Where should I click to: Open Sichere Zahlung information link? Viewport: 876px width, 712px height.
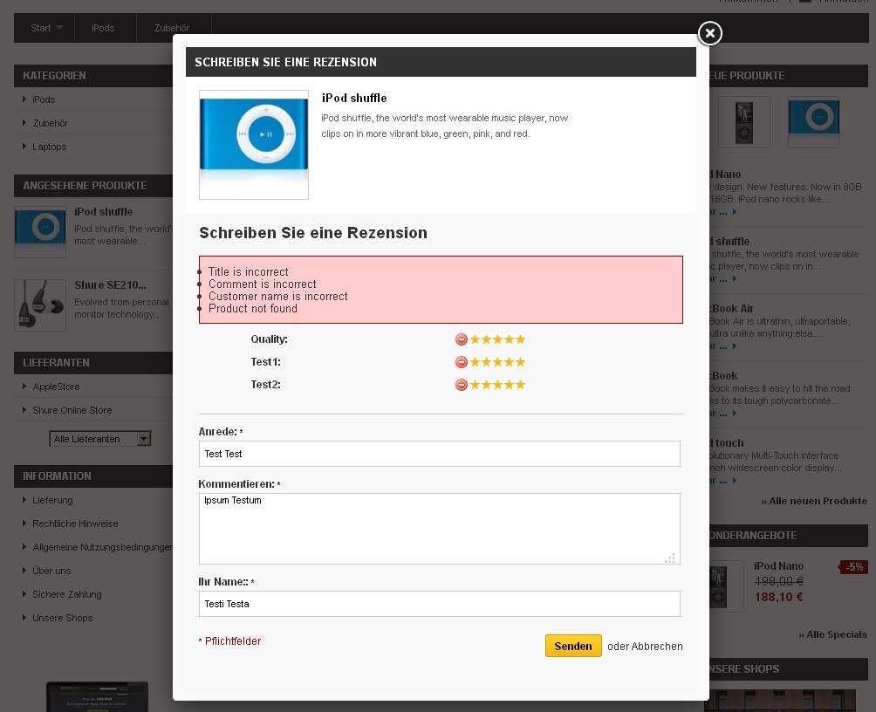(x=67, y=594)
